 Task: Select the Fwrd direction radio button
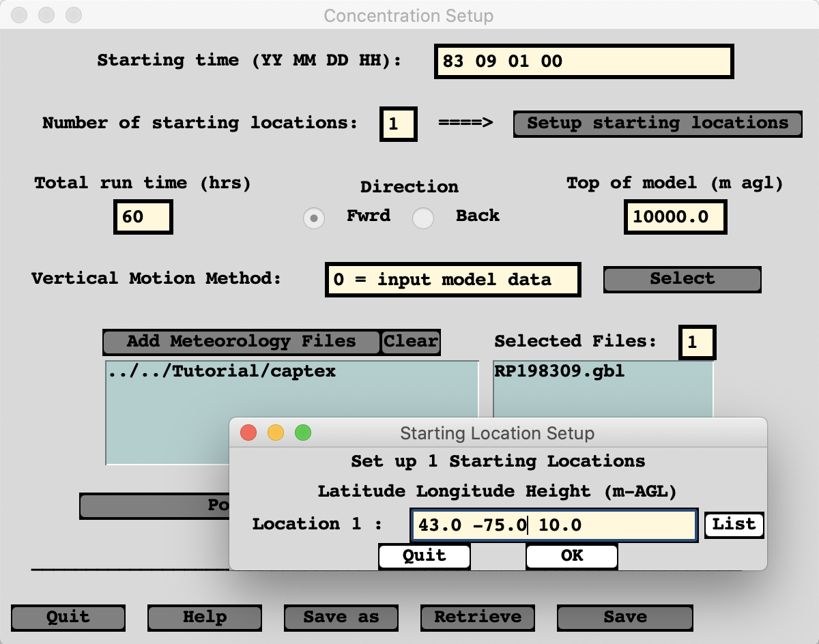(x=314, y=218)
